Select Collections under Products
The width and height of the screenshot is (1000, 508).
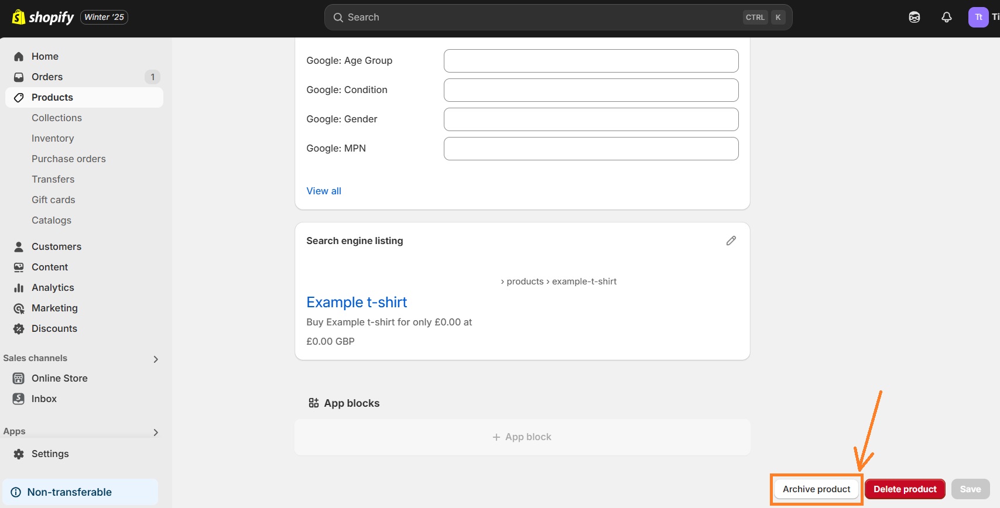57,118
